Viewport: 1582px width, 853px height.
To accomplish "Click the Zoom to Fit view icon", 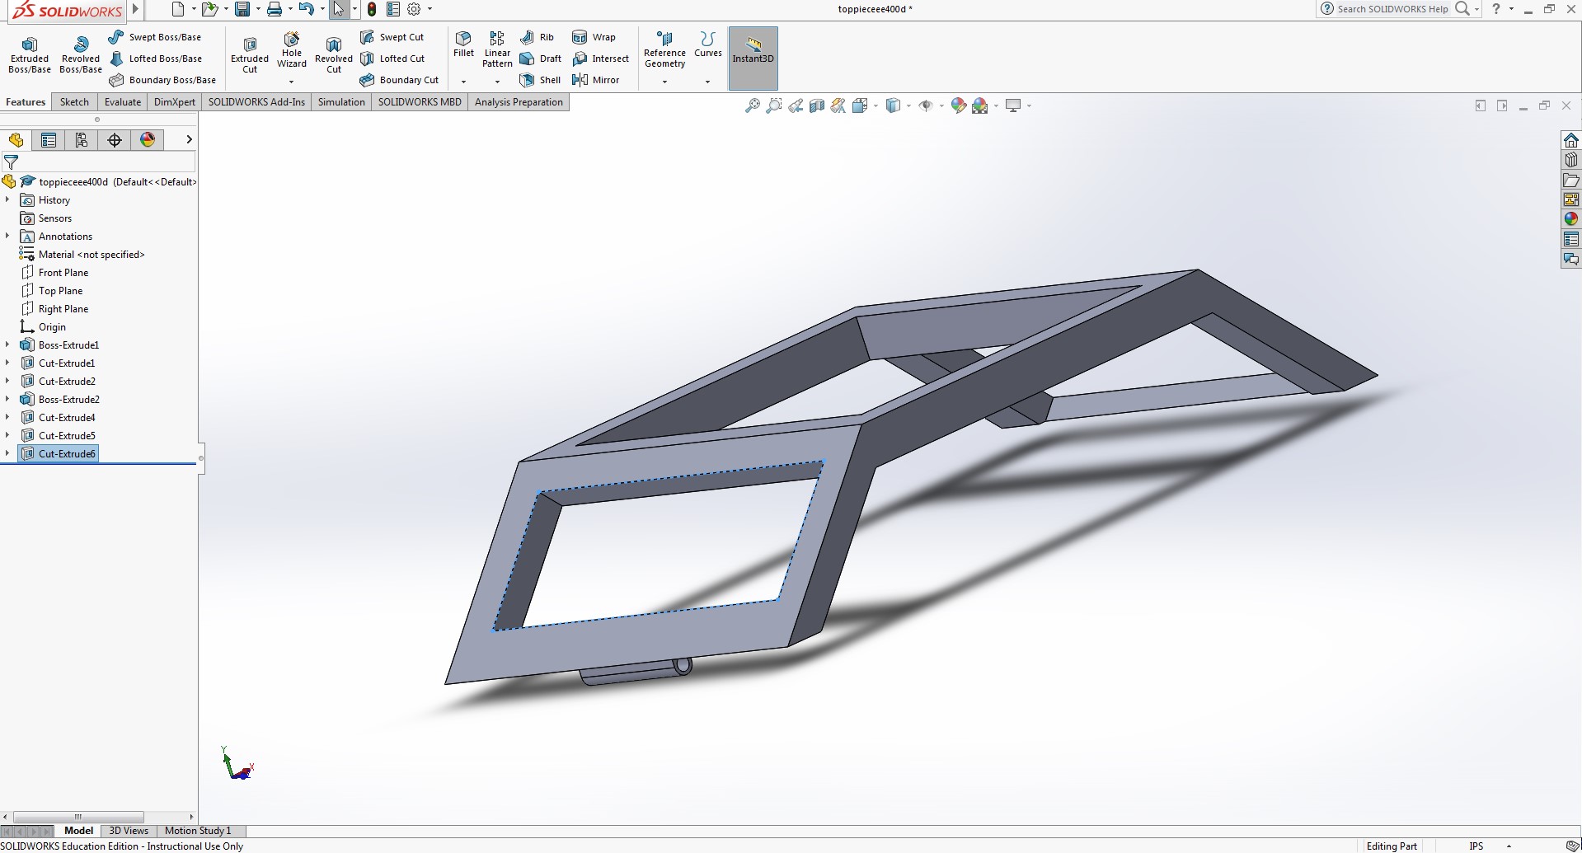I will pos(752,105).
